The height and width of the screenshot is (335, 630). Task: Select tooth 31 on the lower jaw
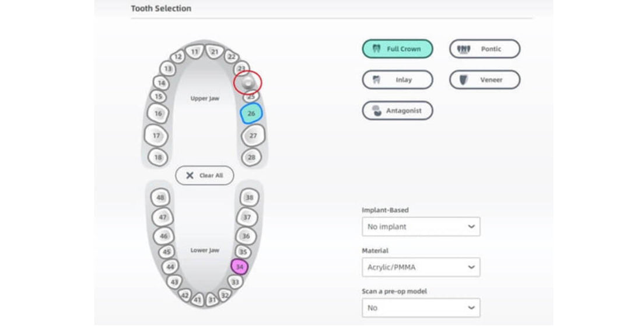tap(211, 300)
